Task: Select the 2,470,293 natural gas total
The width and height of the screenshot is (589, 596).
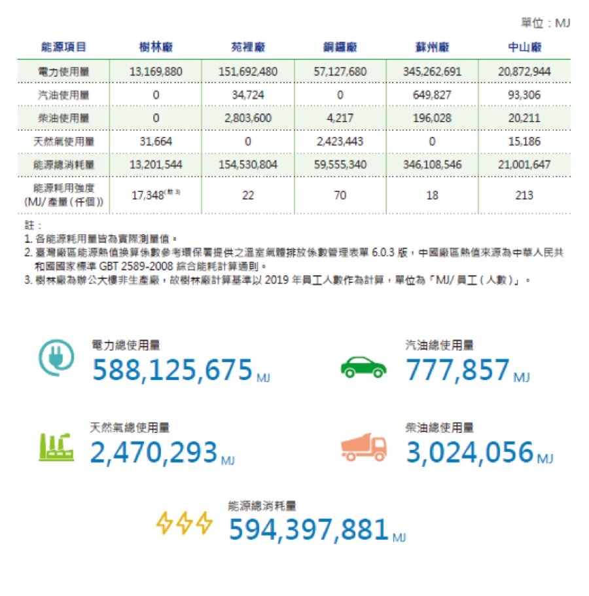Action: pyautogui.click(x=153, y=453)
